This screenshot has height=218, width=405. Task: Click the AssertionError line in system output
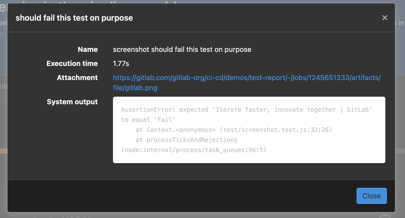coord(246,110)
